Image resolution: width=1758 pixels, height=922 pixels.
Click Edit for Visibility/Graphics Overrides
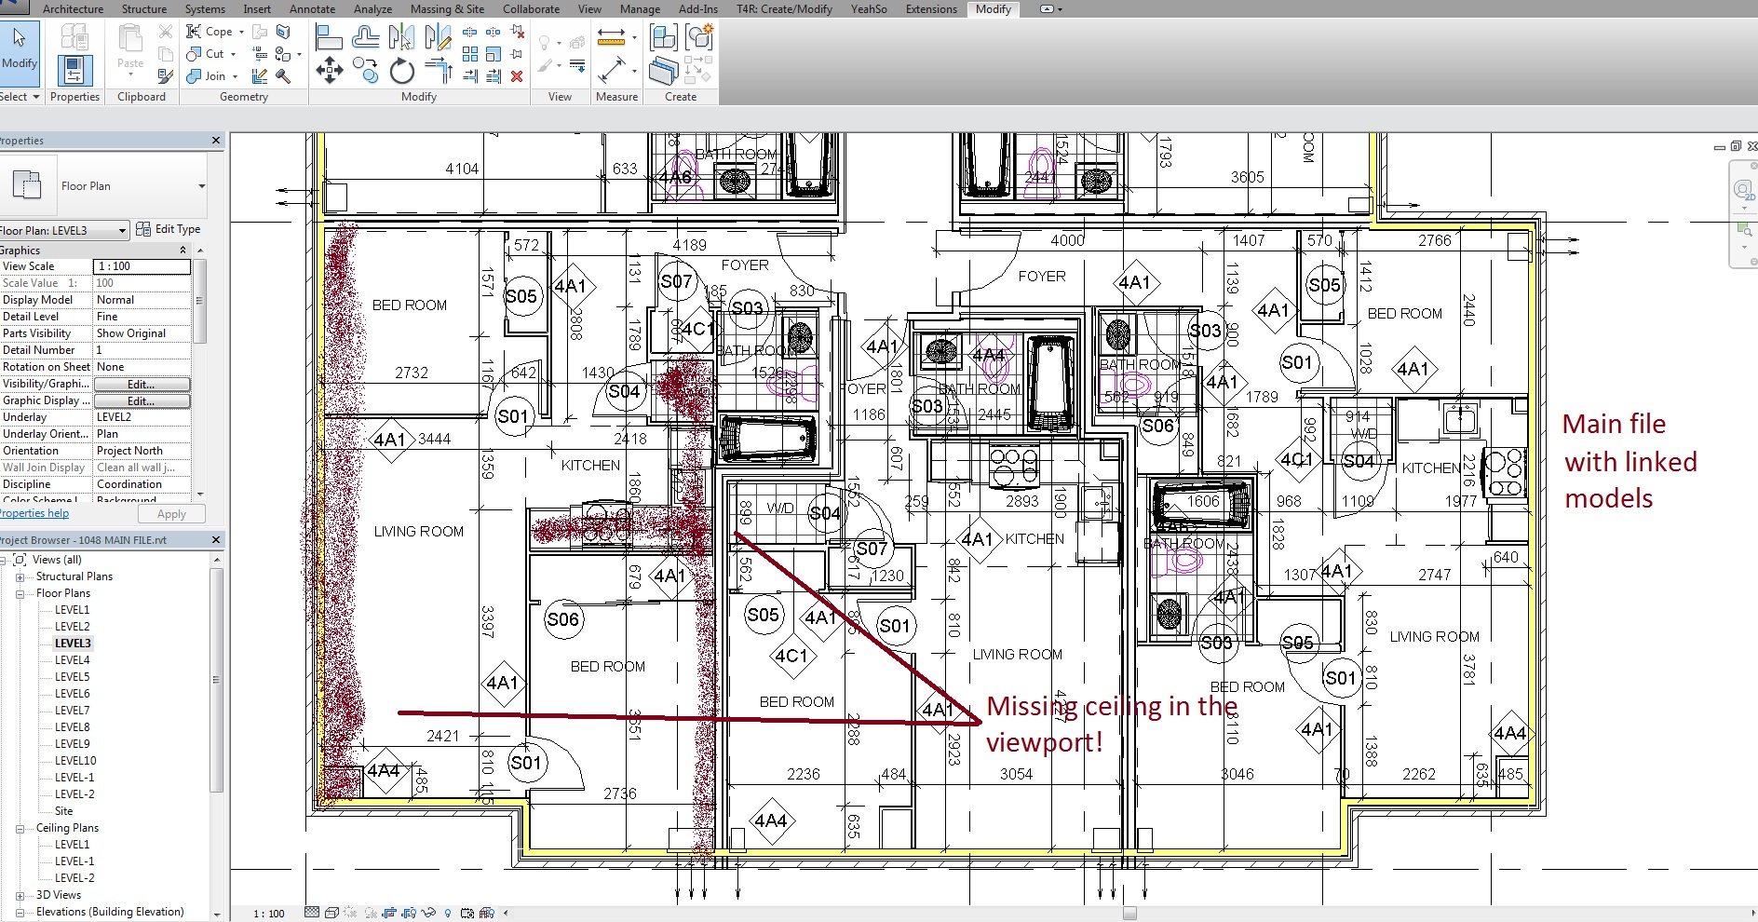[x=142, y=384]
